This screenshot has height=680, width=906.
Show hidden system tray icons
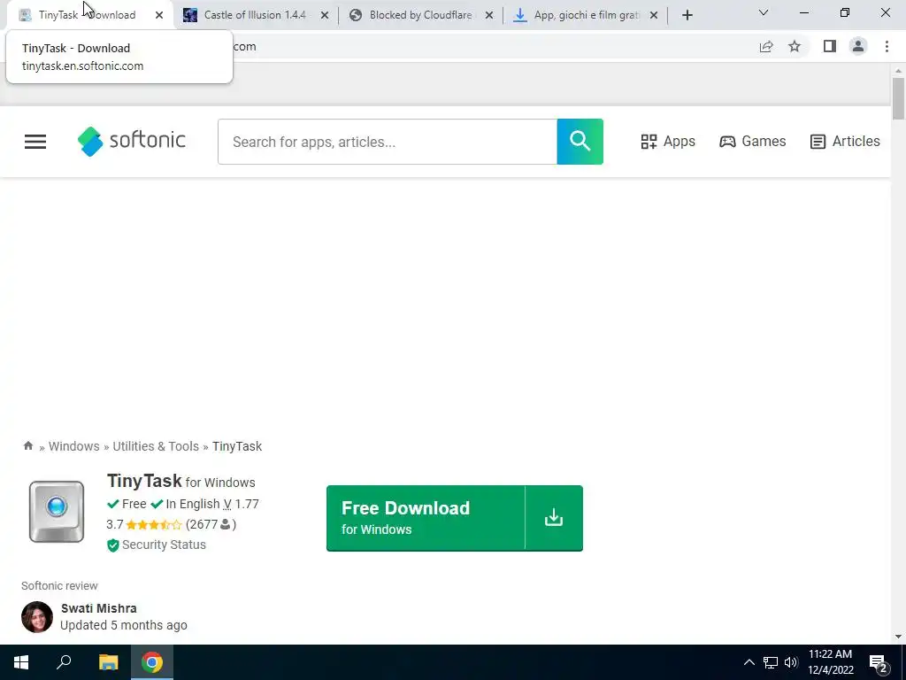coord(749,662)
